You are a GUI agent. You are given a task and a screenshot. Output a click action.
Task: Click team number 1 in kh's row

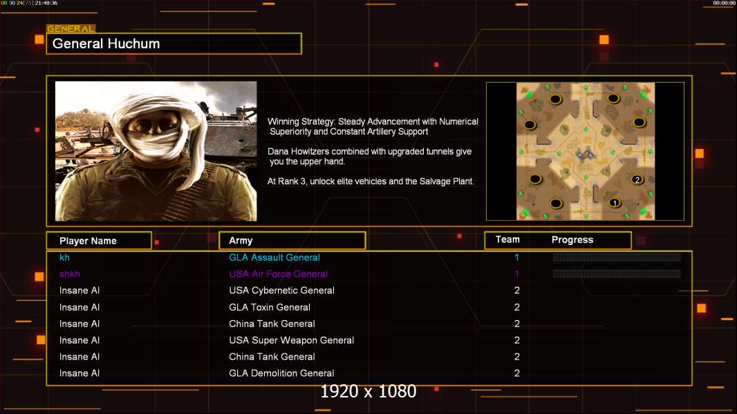(x=516, y=257)
